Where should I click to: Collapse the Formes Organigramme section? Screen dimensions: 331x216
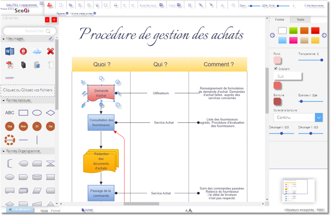4,151
